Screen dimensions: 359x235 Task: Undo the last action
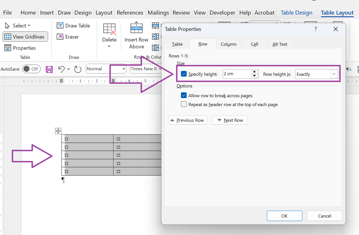61,69
